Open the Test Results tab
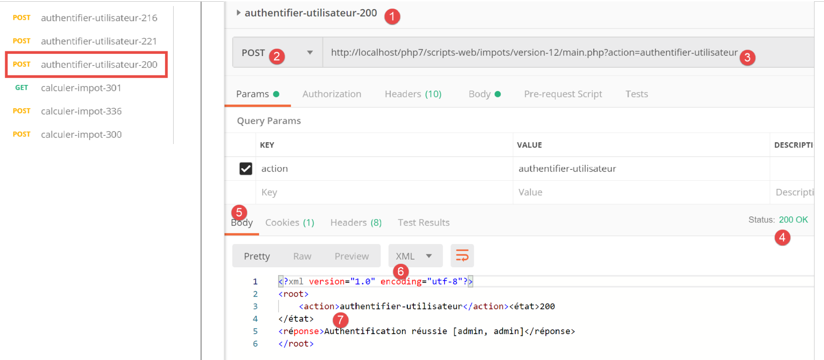Image resolution: width=824 pixels, height=360 pixels. point(423,222)
